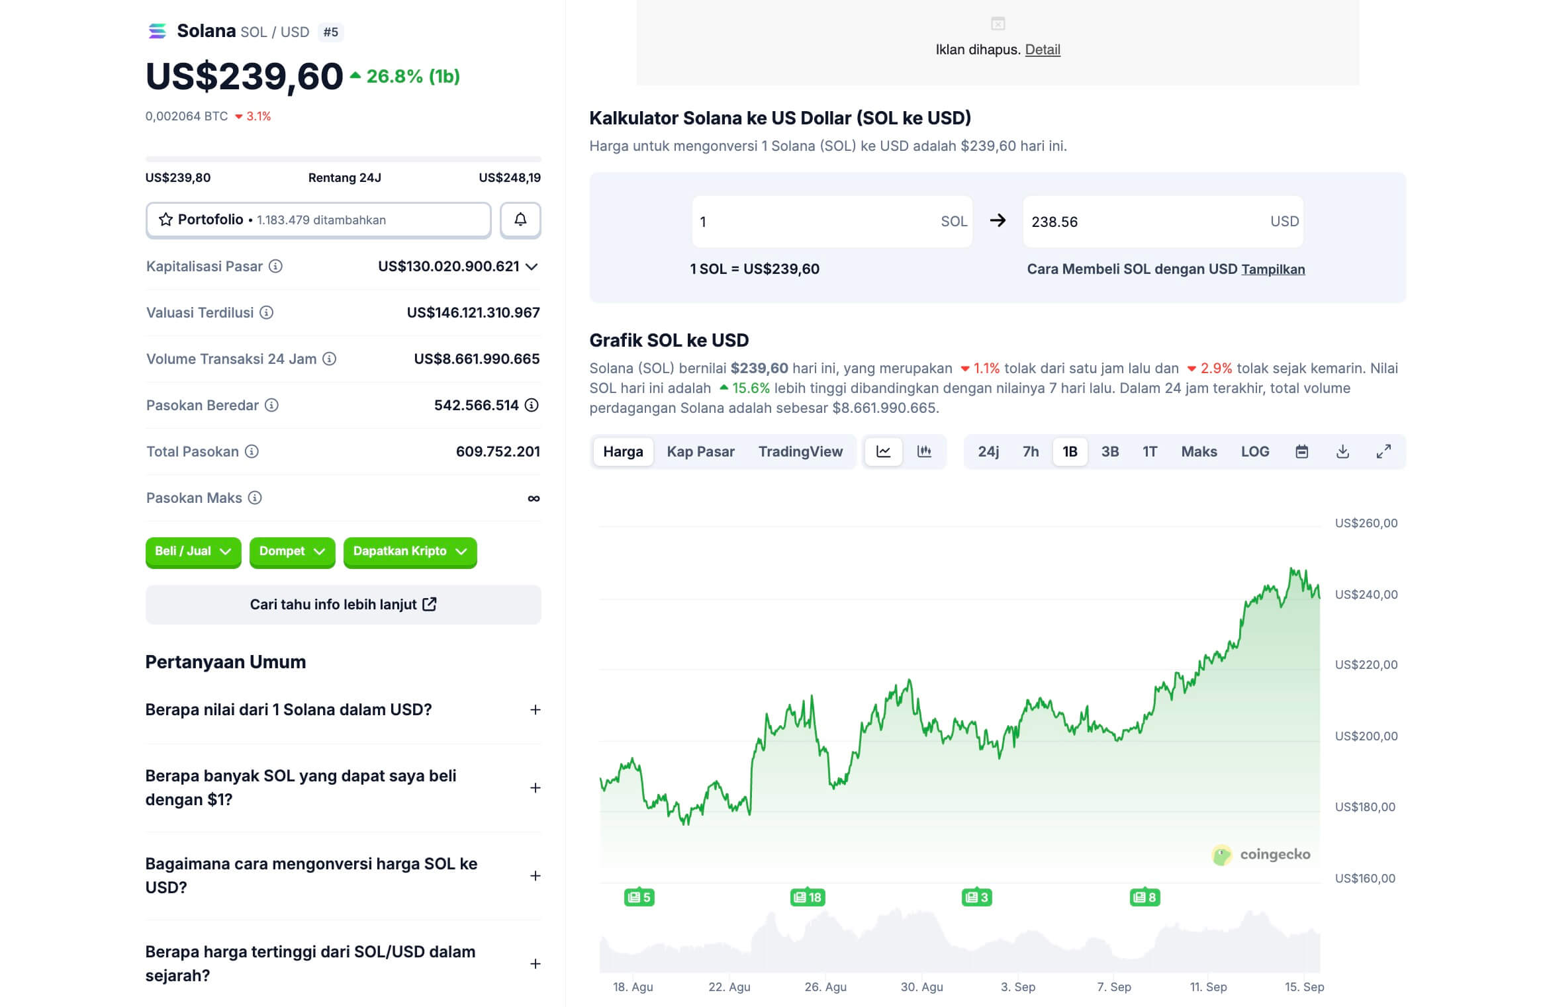Open the Detail link on removed ad
Screen dimensions: 1541x1007
[1043, 50]
